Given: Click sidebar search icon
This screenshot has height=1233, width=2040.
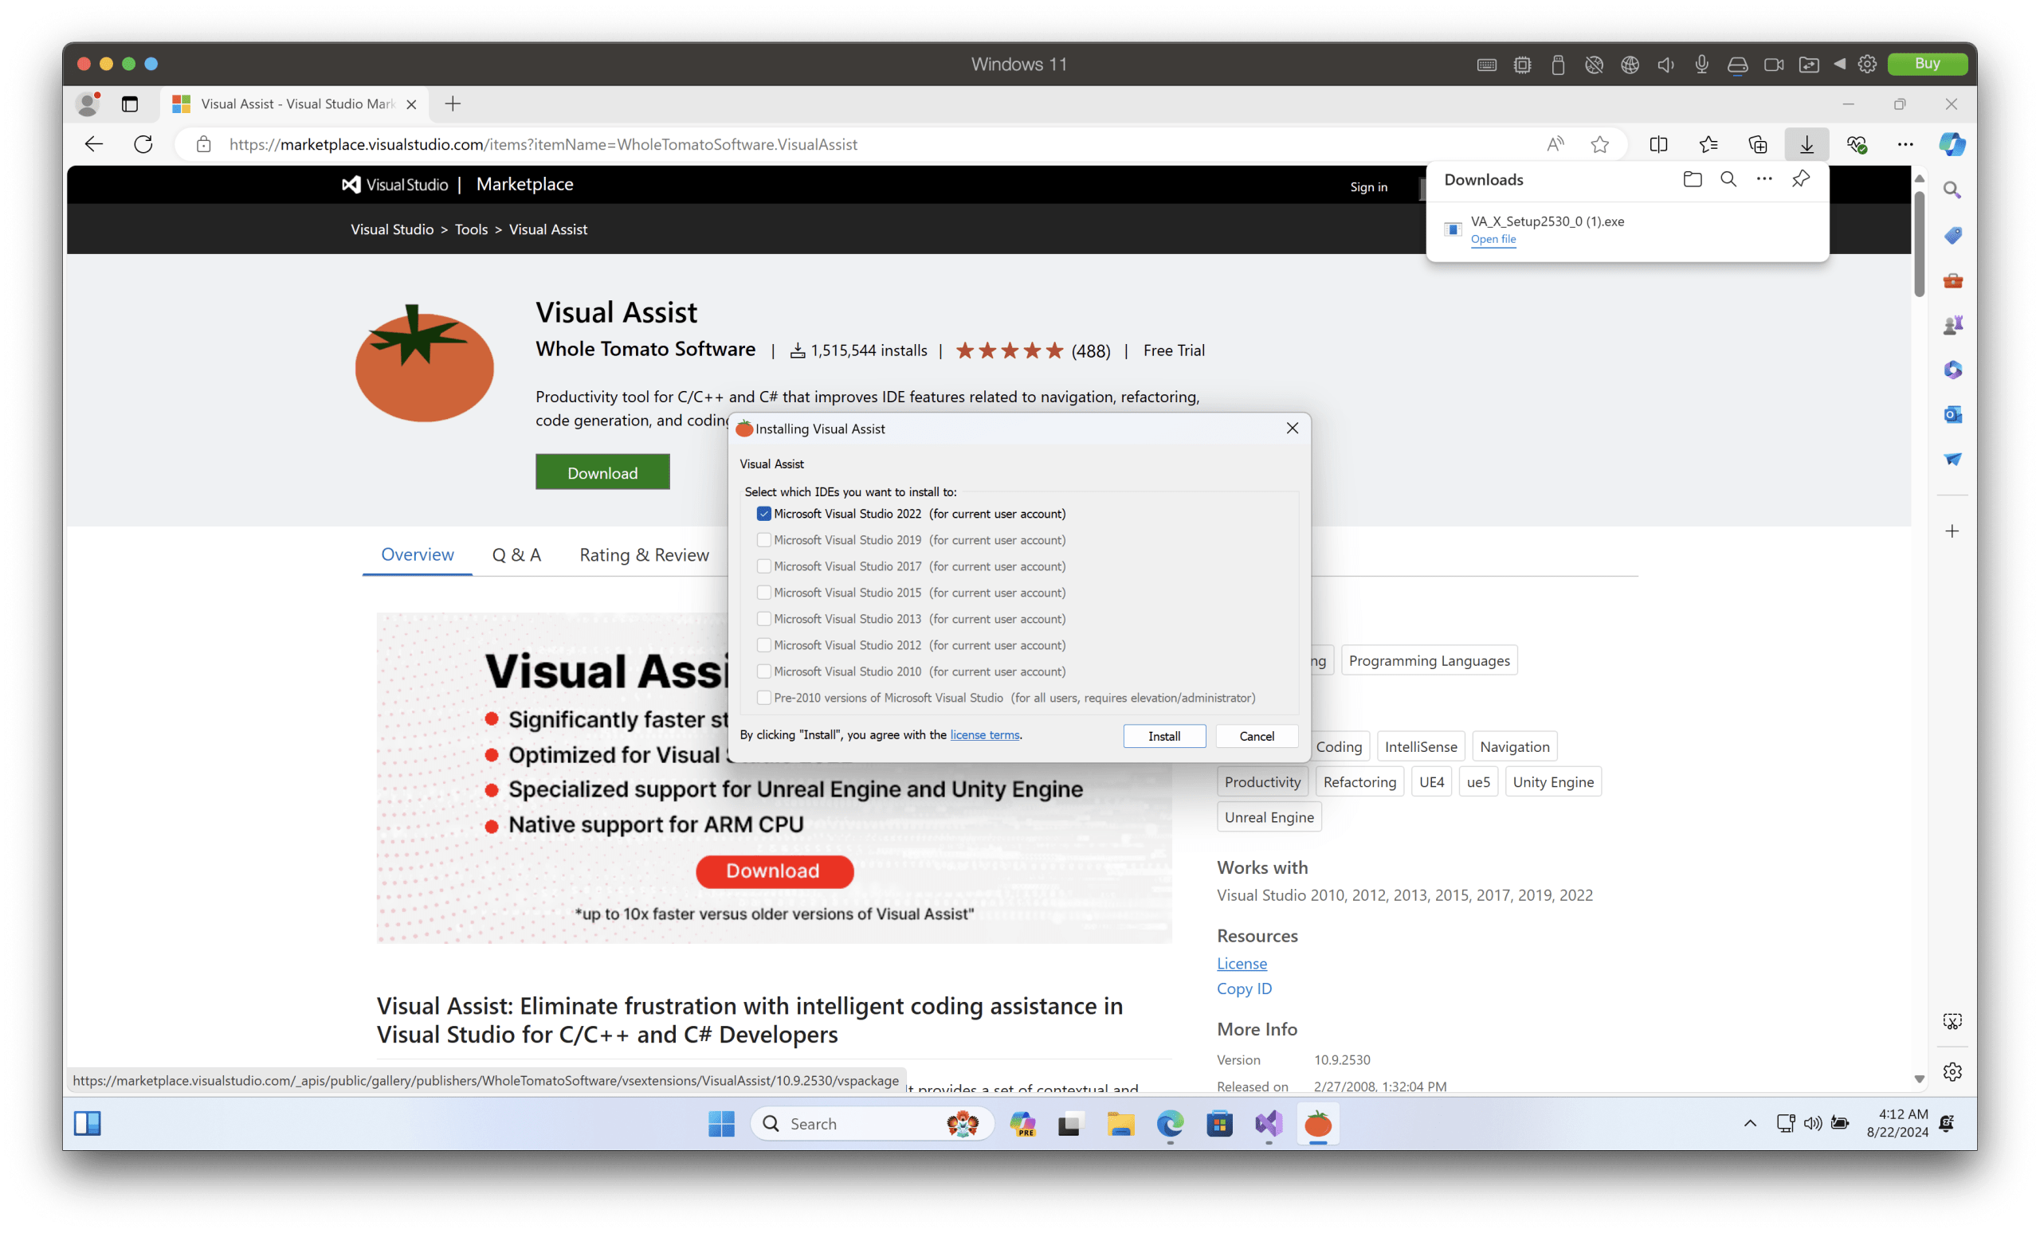Looking at the screenshot, I should point(1952,190).
